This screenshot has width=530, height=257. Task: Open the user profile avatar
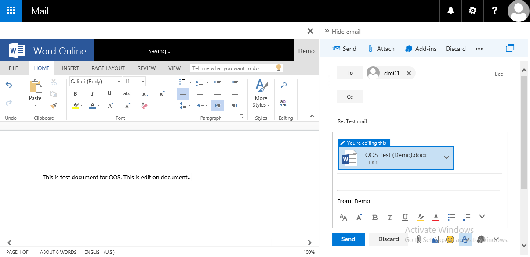(x=518, y=11)
